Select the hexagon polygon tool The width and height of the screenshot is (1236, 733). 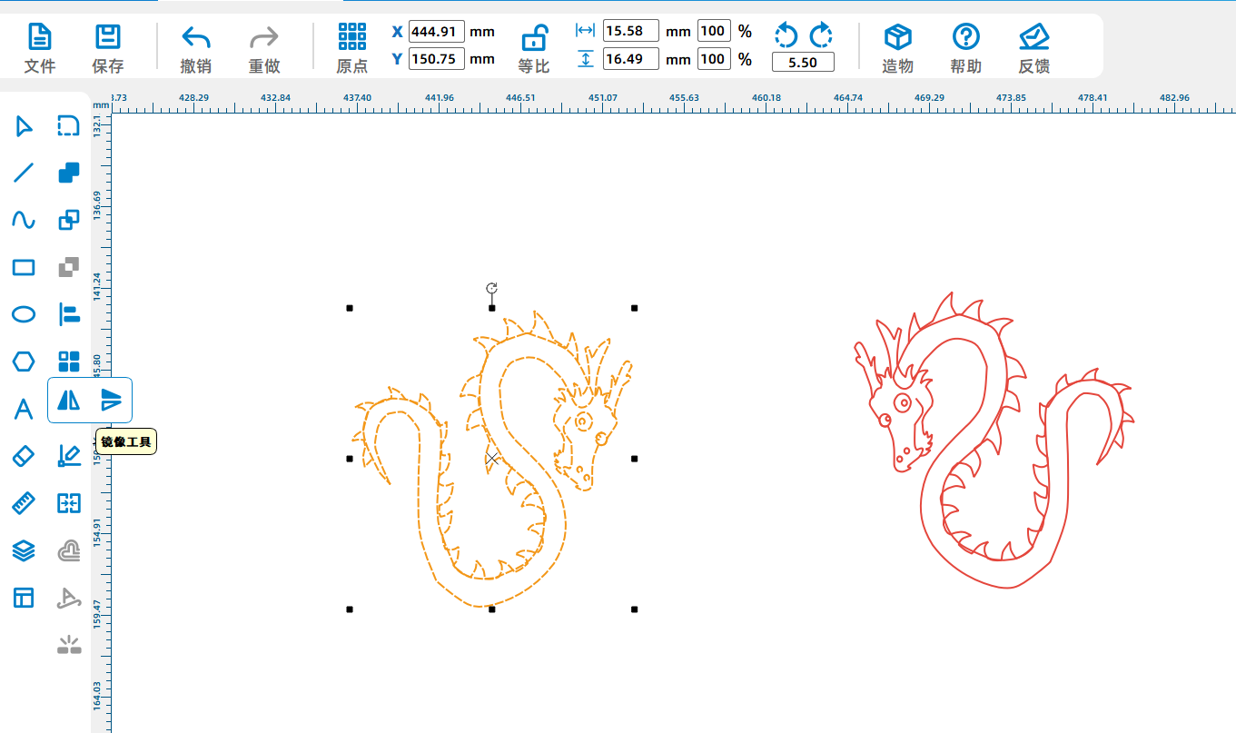(x=24, y=362)
